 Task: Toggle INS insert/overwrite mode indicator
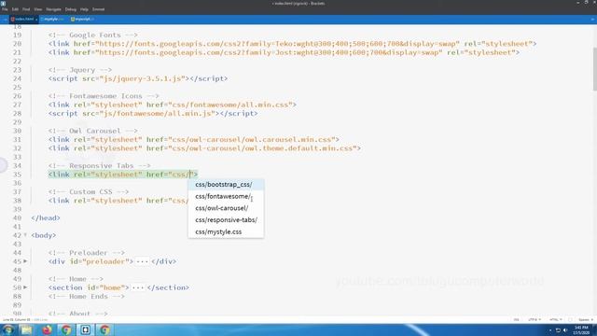point(516,319)
